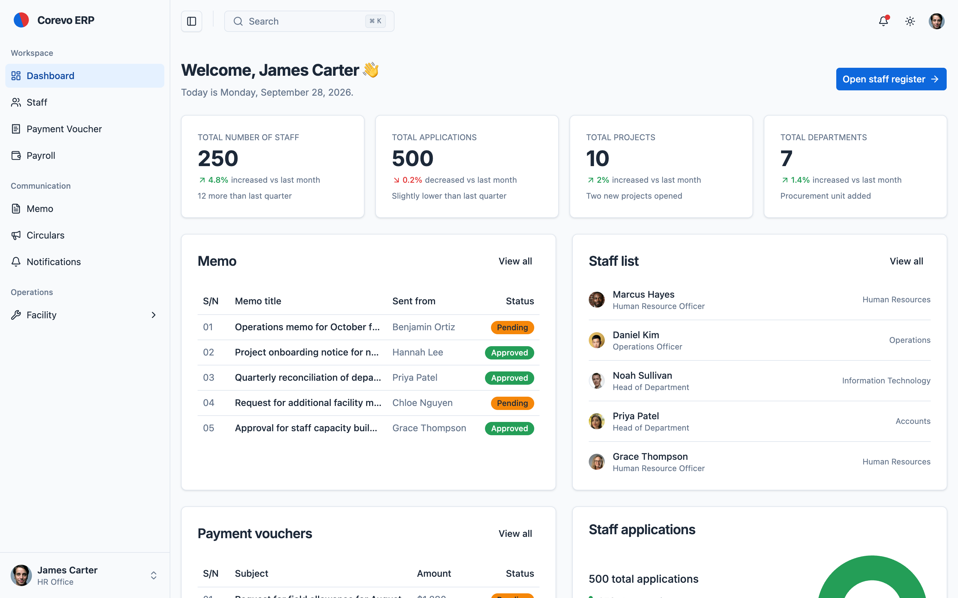Click Daniel Kim's avatar in the staff list

[596, 340]
